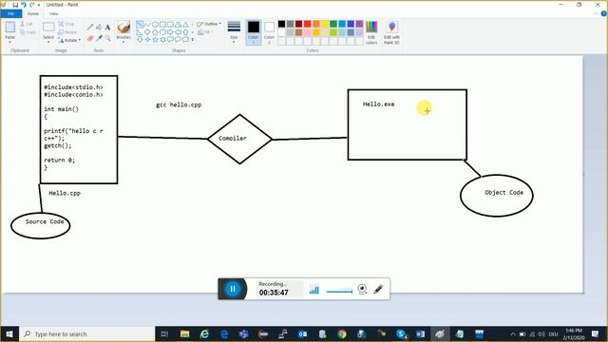The image size is (608, 342).
Task: Select the Eraser tool
Action: [90, 38]
